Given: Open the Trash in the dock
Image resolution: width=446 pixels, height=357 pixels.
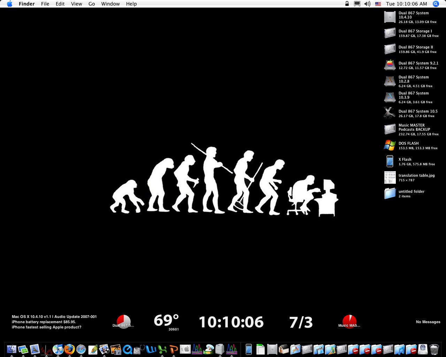Looking at the screenshot, I should coord(434,349).
